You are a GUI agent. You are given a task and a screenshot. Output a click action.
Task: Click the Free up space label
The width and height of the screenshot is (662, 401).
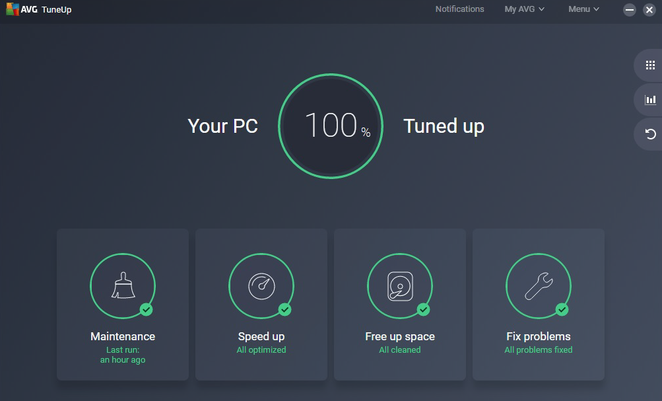pyautogui.click(x=400, y=336)
